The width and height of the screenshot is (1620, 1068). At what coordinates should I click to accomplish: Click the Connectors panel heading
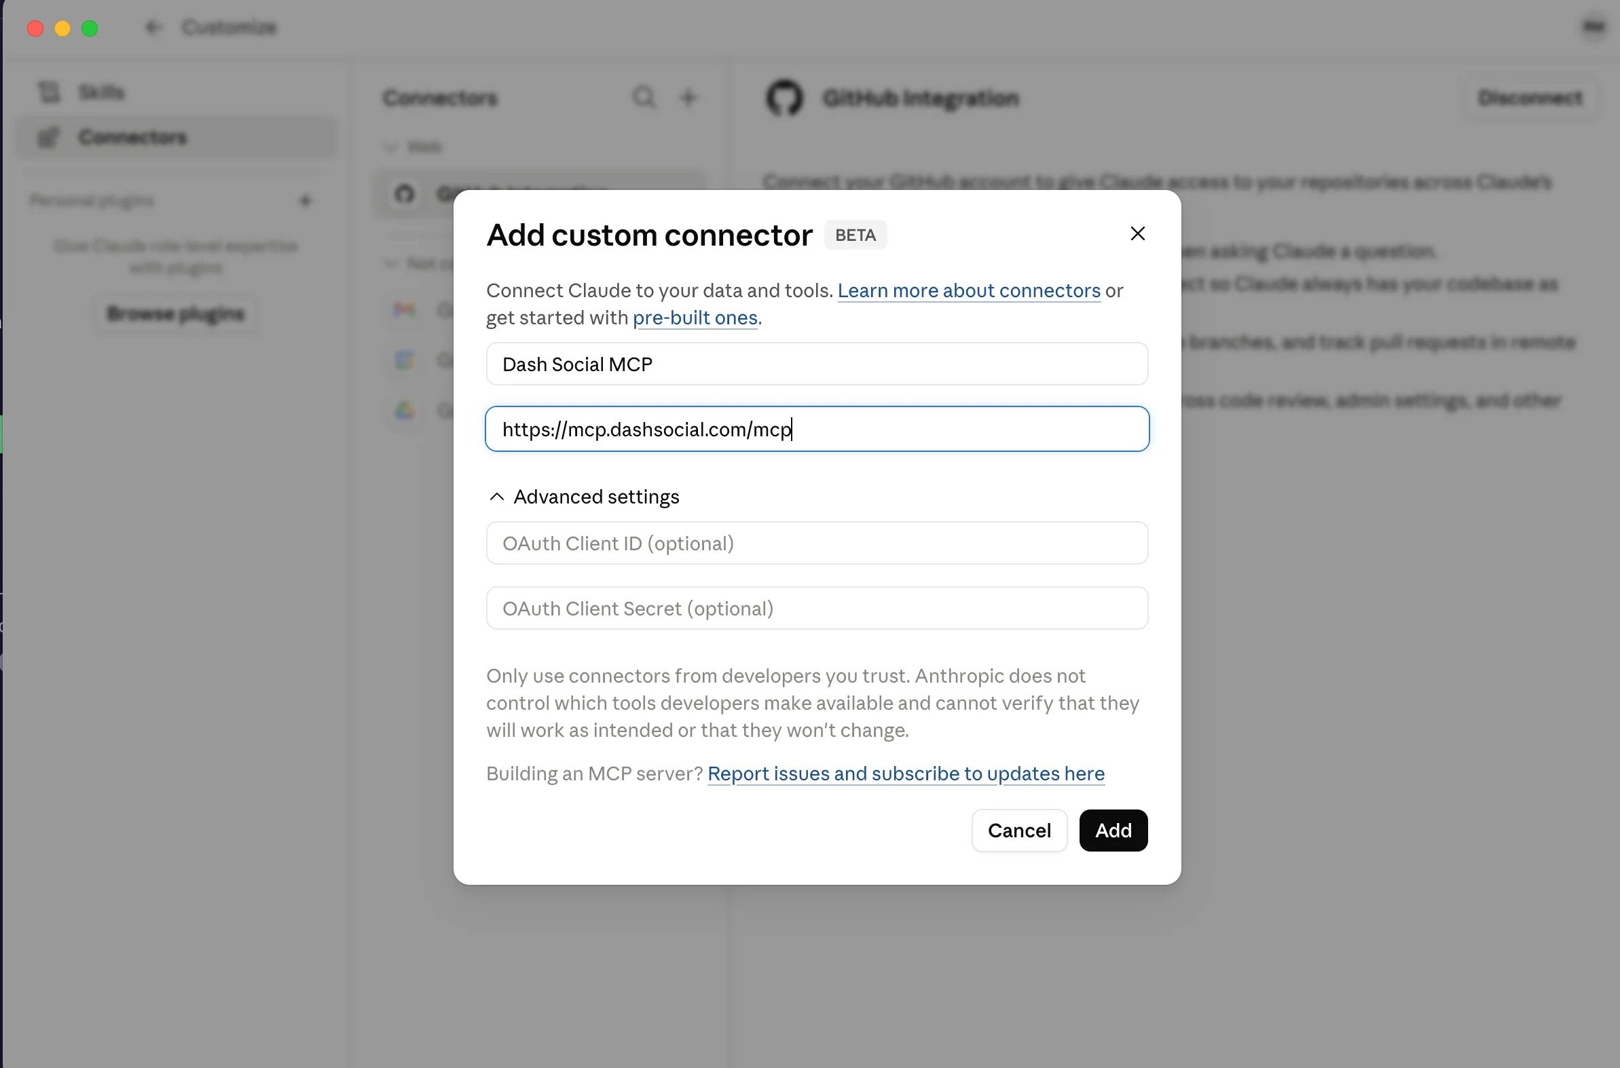click(x=439, y=98)
